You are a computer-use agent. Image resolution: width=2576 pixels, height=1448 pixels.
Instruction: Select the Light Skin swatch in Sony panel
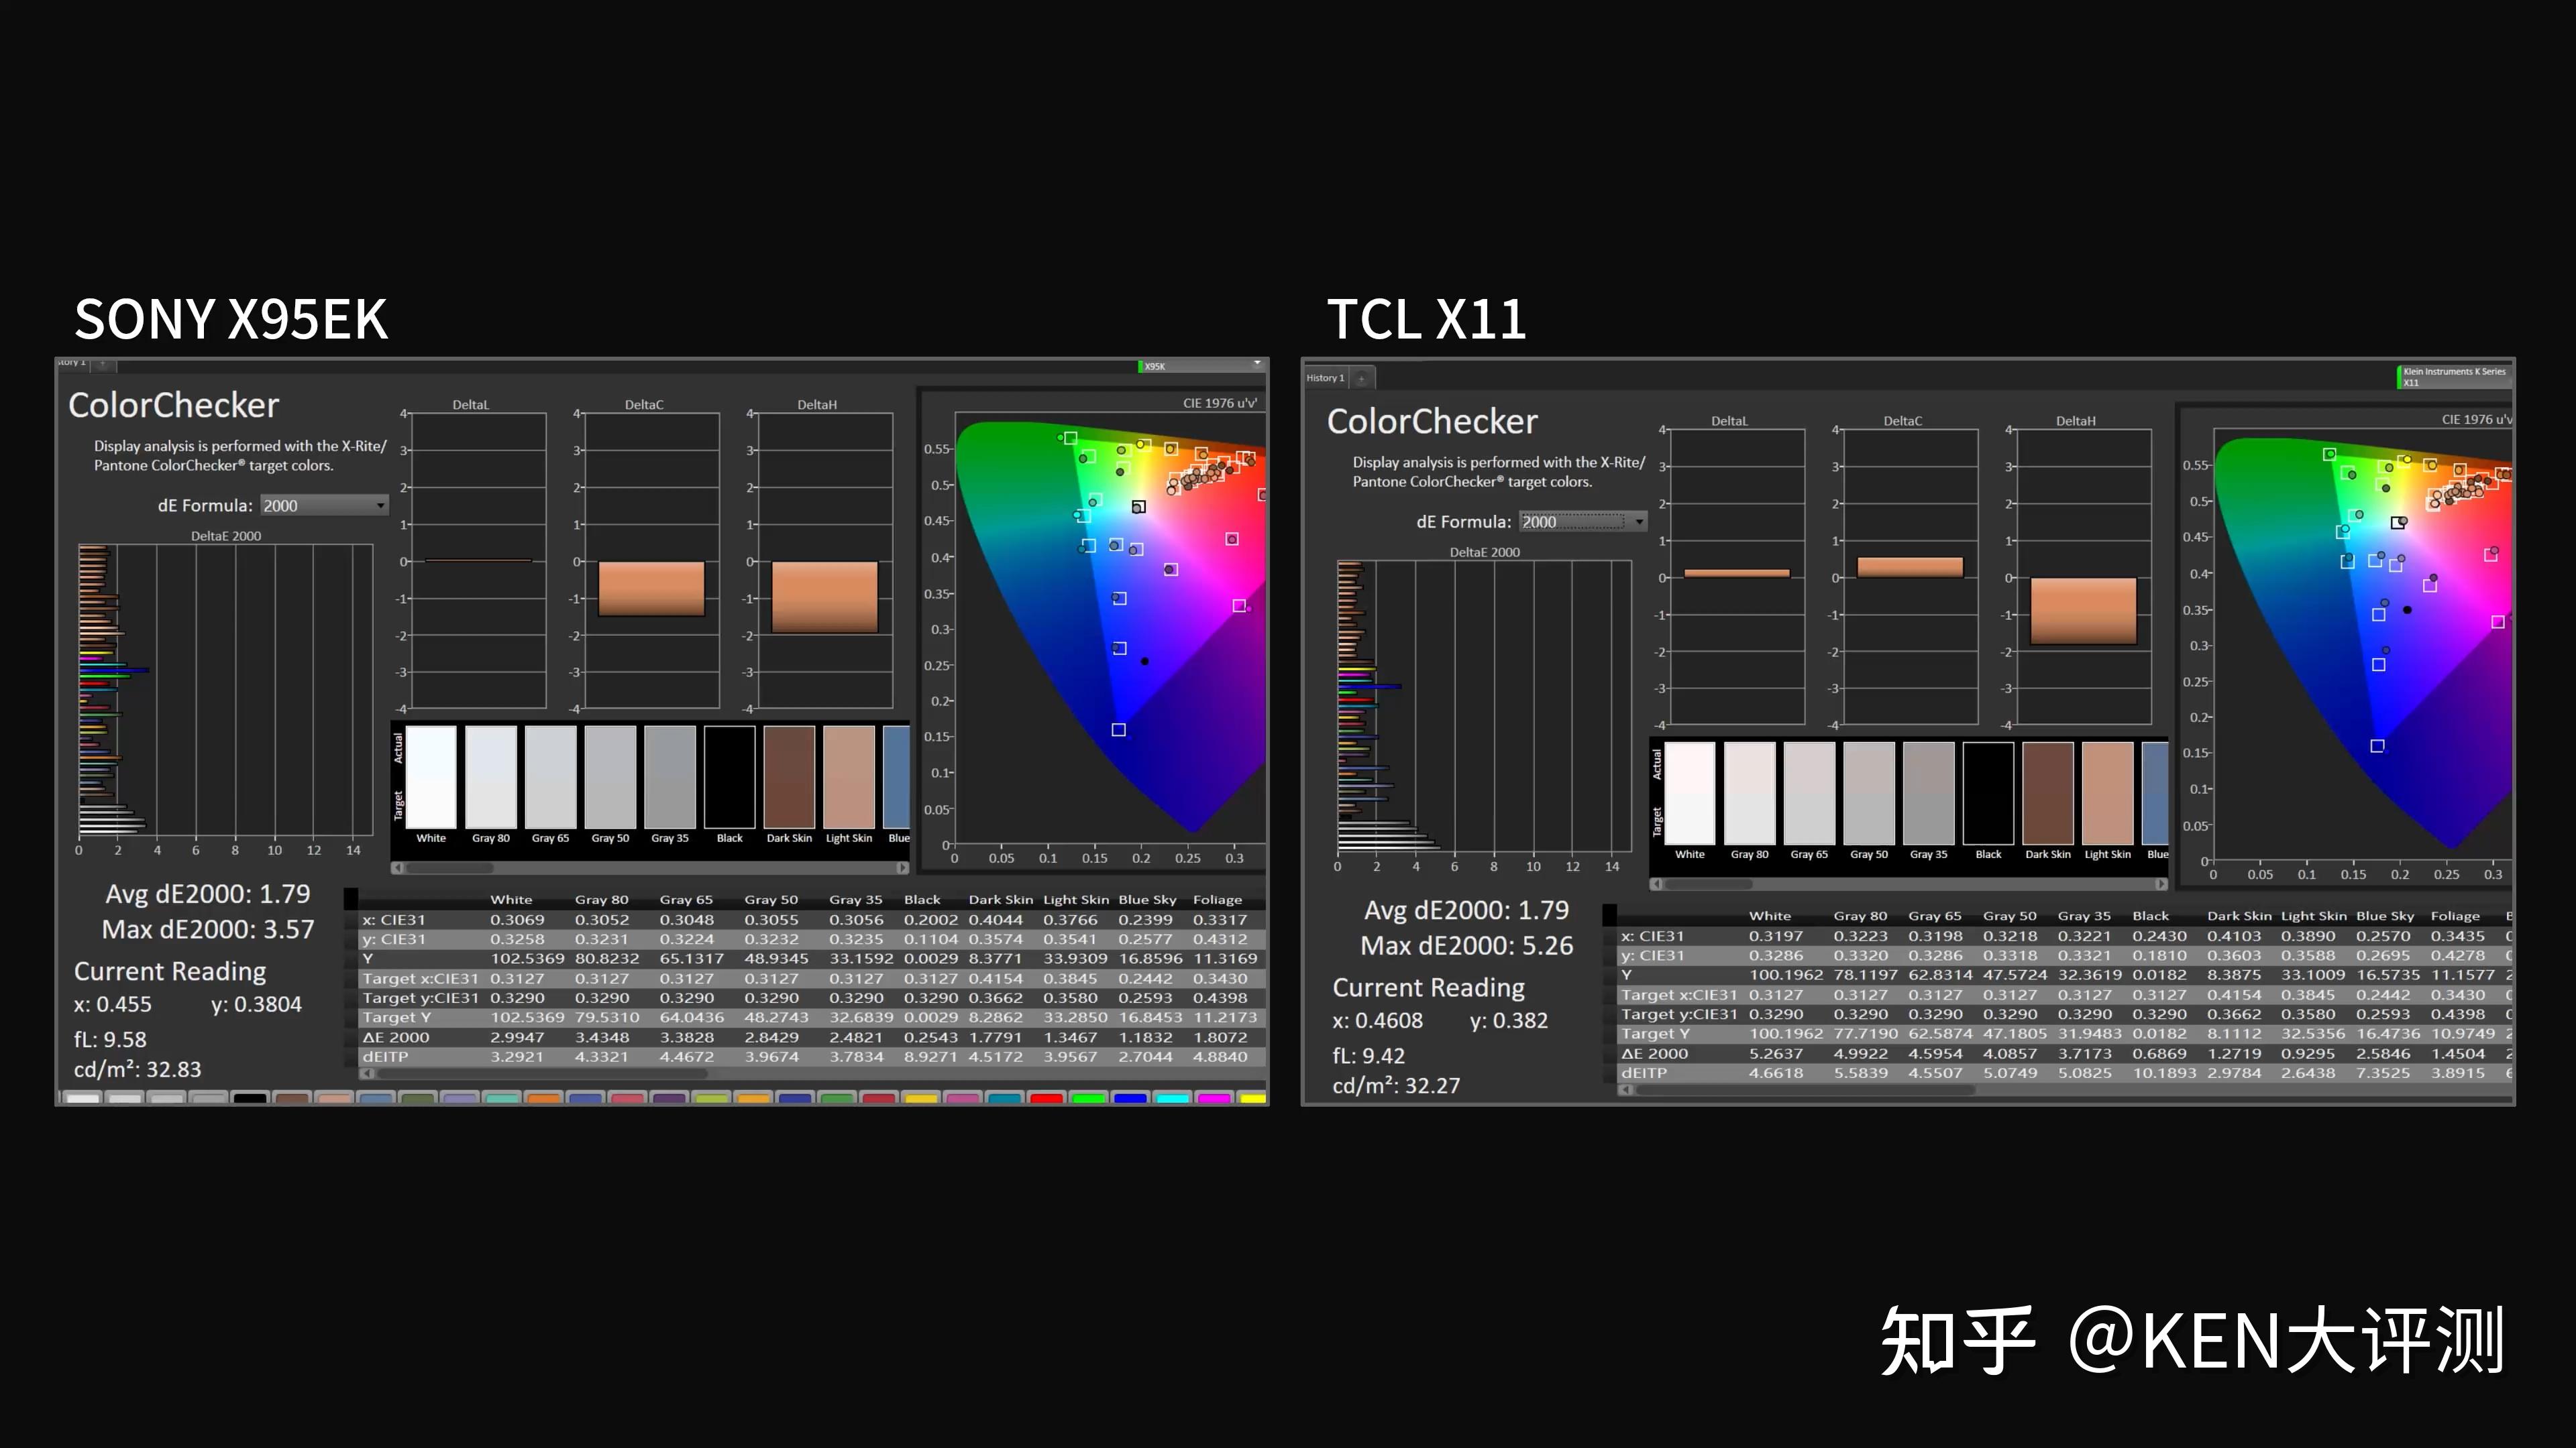tap(849, 776)
